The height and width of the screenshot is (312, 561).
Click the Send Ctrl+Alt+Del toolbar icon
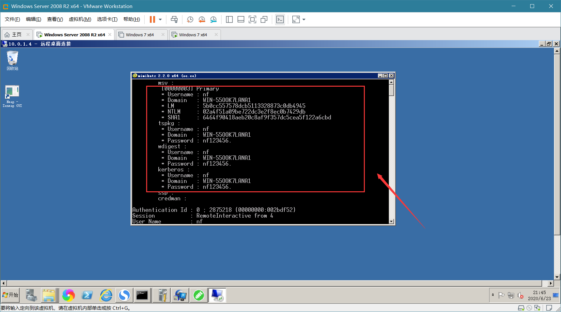click(x=174, y=20)
